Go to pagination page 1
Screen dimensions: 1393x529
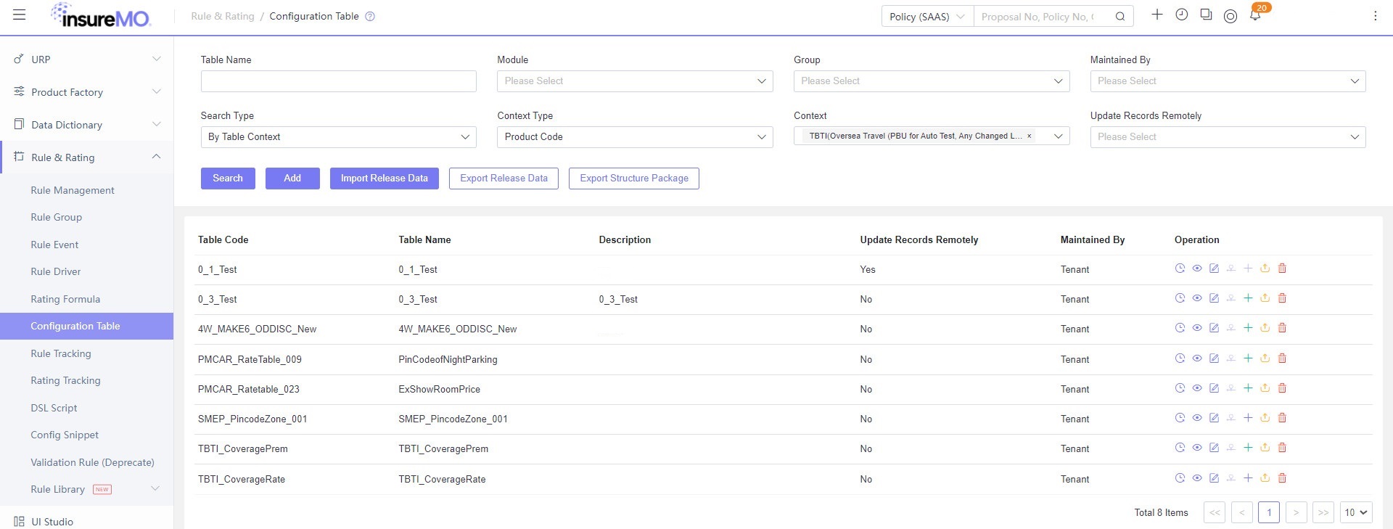point(1269,512)
